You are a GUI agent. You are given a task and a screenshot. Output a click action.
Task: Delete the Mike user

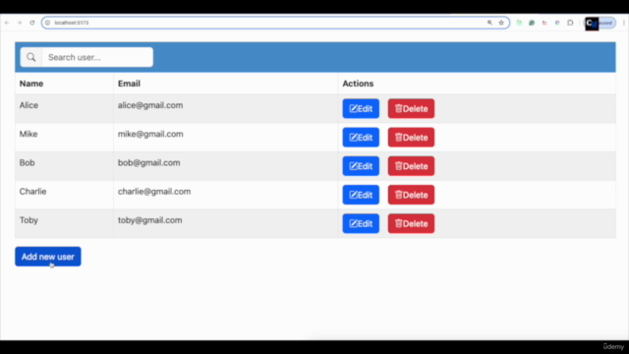(x=411, y=138)
